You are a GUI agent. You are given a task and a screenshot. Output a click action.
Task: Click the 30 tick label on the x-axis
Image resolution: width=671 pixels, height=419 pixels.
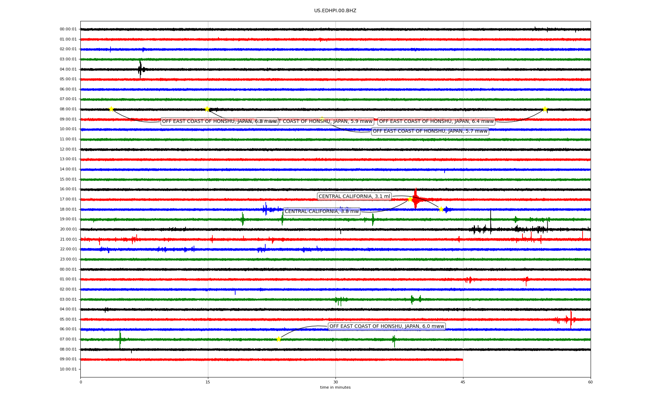coord(335,382)
